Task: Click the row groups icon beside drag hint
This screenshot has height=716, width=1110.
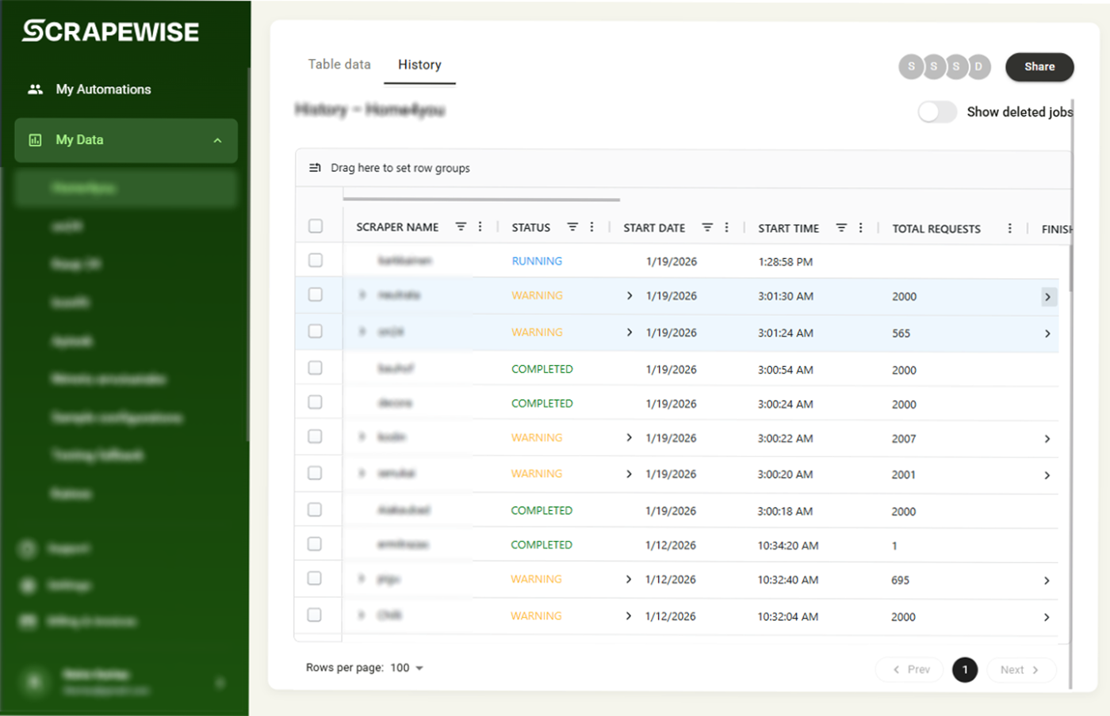Action: (x=315, y=168)
